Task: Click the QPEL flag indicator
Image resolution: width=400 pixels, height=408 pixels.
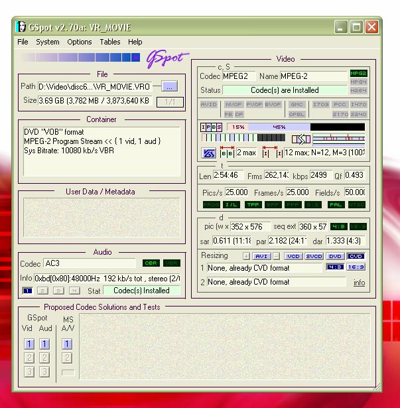Action: point(297,114)
